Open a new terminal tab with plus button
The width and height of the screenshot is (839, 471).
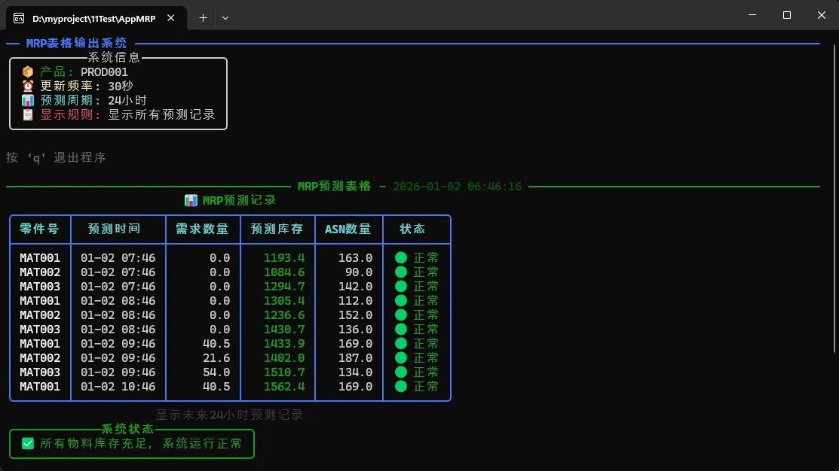coord(203,18)
